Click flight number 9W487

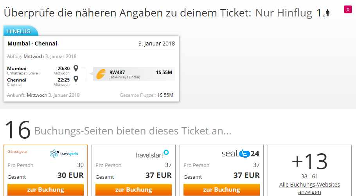(x=117, y=72)
